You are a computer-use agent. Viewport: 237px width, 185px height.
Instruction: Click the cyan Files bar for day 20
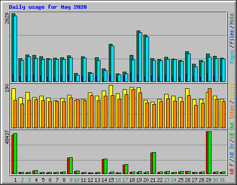[147, 59]
